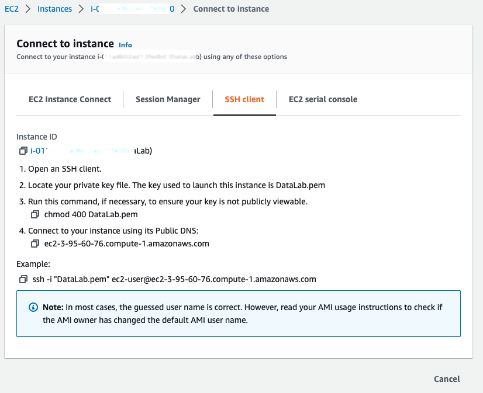483x393 pixels.
Task: Click the example ssh -i command text
Action: click(x=174, y=279)
